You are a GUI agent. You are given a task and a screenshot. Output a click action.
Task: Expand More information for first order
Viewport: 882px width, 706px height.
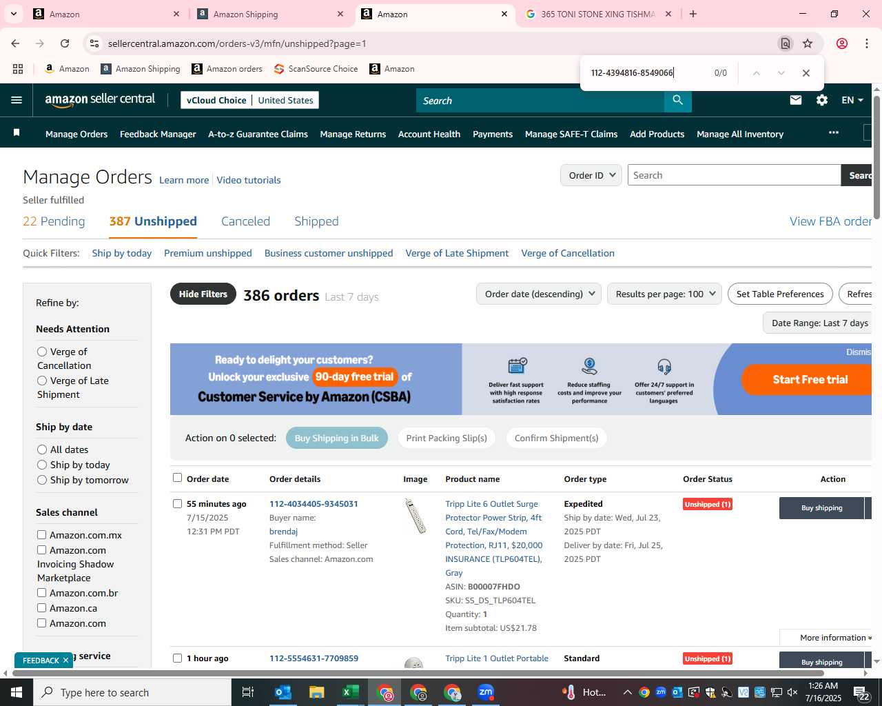[835, 638]
